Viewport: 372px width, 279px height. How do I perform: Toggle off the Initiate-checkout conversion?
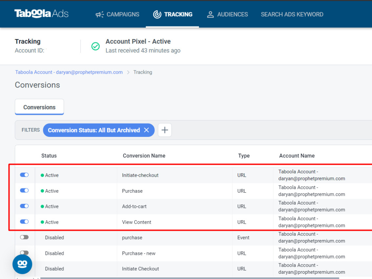click(24, 175)
